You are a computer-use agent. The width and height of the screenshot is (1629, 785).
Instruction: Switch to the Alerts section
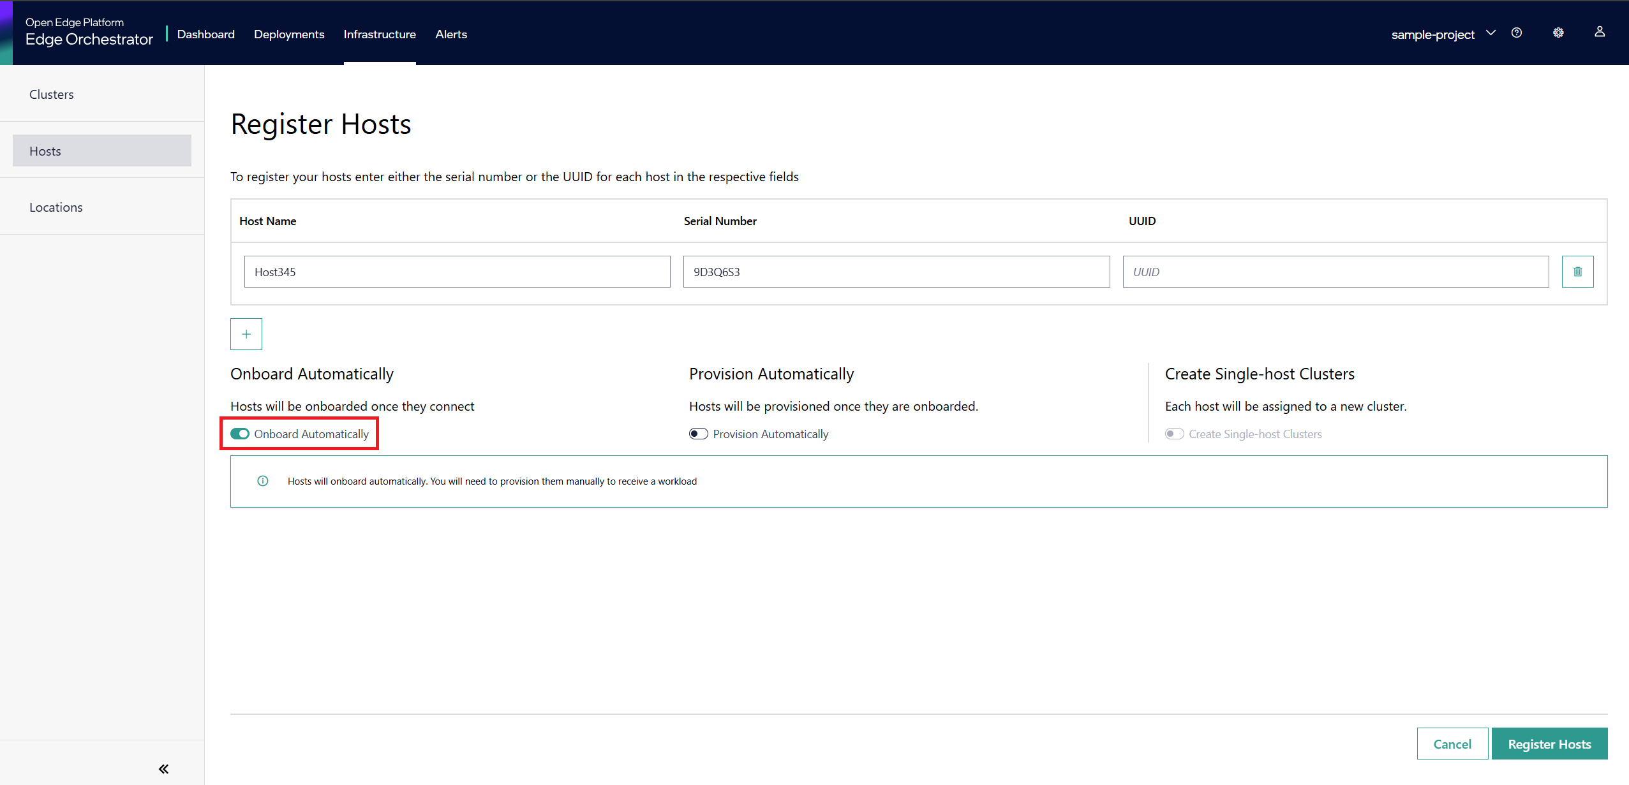tap(450, 34)
